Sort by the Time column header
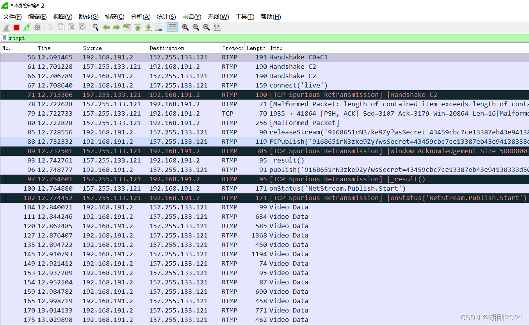 [x=59, y=48]
